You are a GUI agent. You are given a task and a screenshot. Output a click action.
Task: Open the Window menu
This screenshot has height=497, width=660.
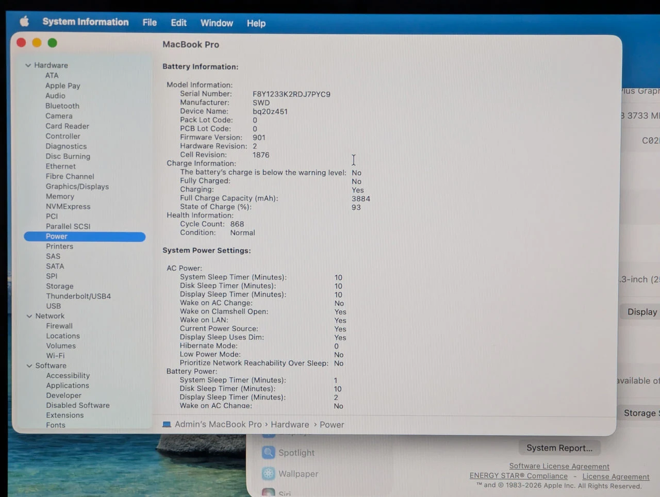(x=217, y=23)
